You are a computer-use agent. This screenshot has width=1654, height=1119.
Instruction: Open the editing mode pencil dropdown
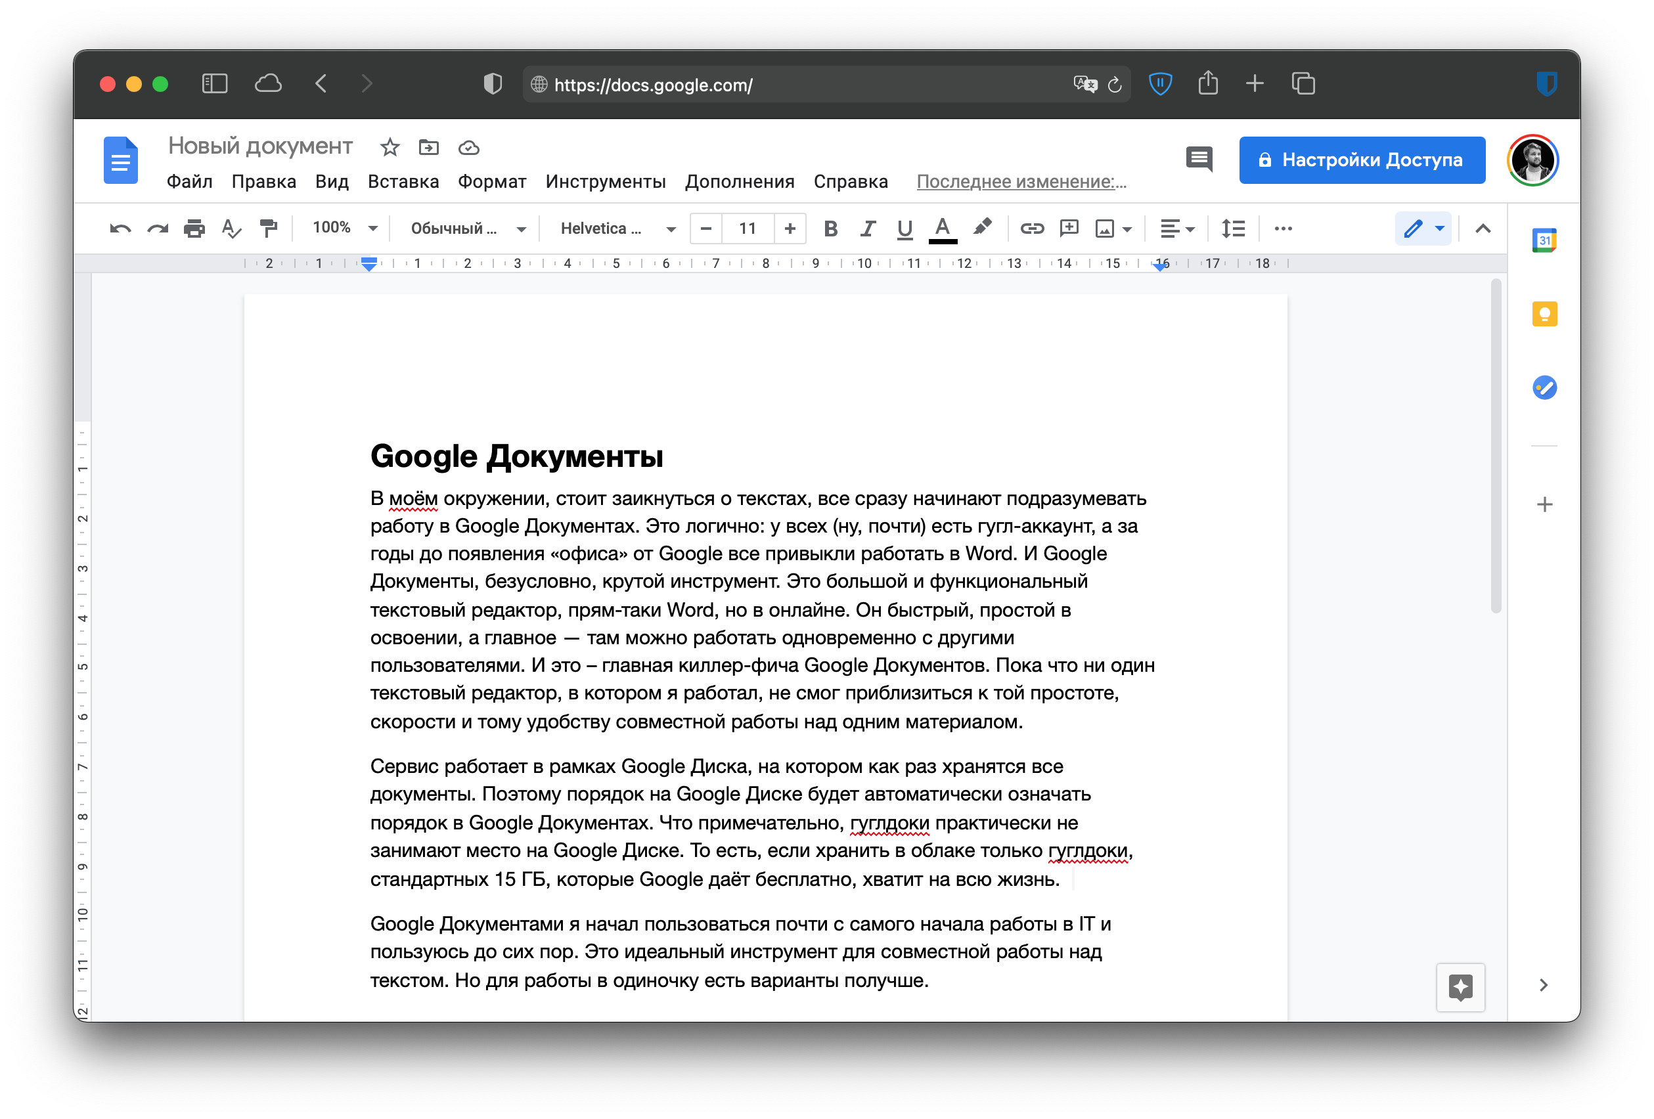coord(1423,229)
